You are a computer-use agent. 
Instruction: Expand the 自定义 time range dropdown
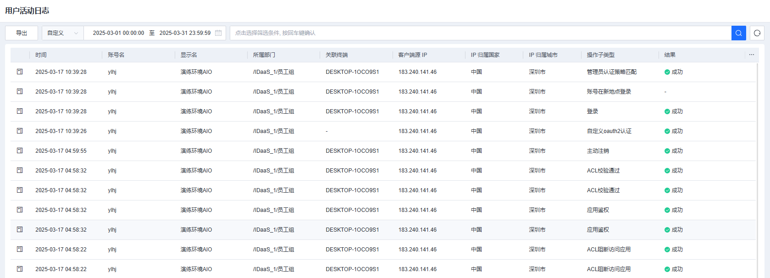pyautogui.click(x=62, y=33)
